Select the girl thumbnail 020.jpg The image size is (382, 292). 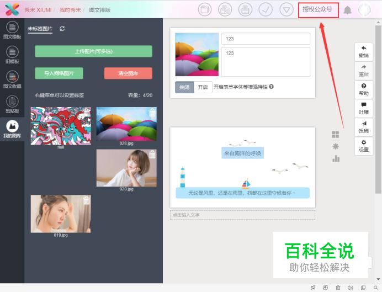pos(126,168)
